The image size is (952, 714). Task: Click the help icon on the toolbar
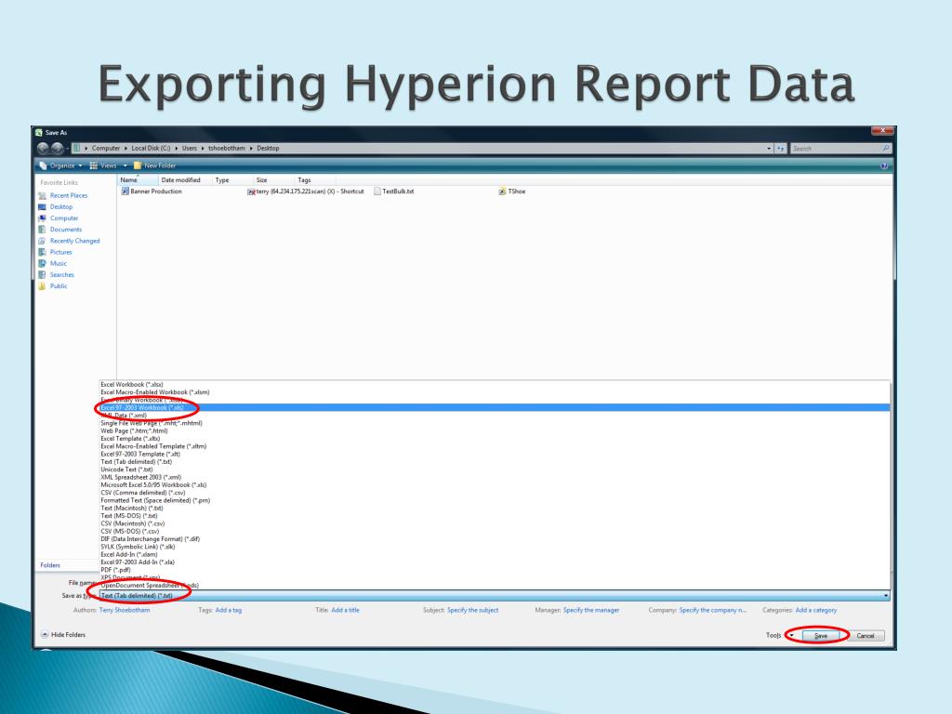pyautogui.click(x=884, y=165)
